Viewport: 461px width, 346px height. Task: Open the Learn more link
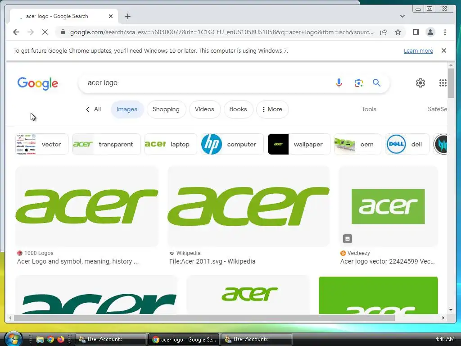pos(418,50)
